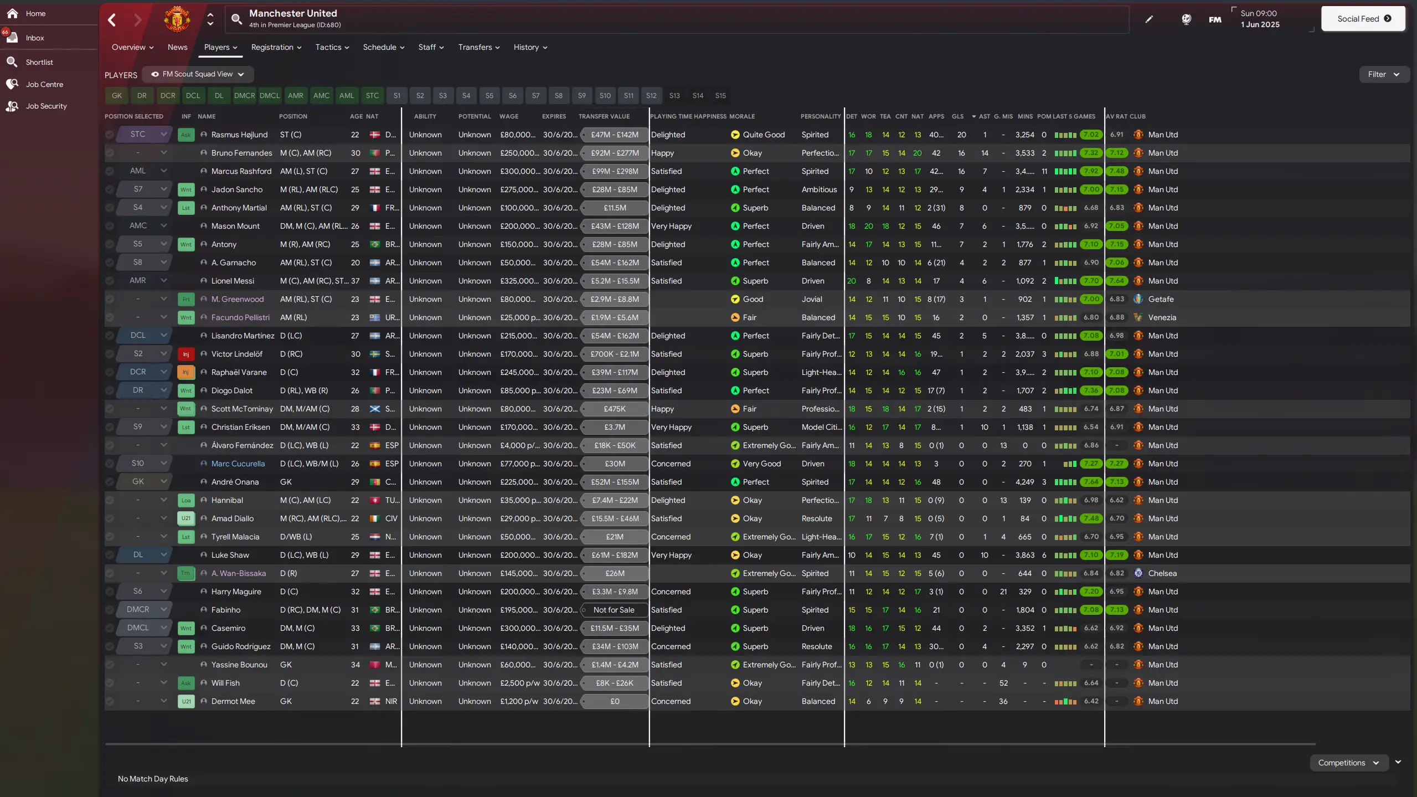Click the pencil edit icon
Image resolution: width=1417 pixels, height=797 pixels.
[1149, 19]
